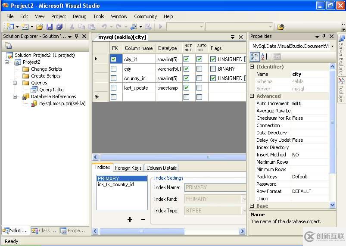Click the Save All toolbar icon
The width and height of the screenshot is (346, 246).
tap(59, 27)
